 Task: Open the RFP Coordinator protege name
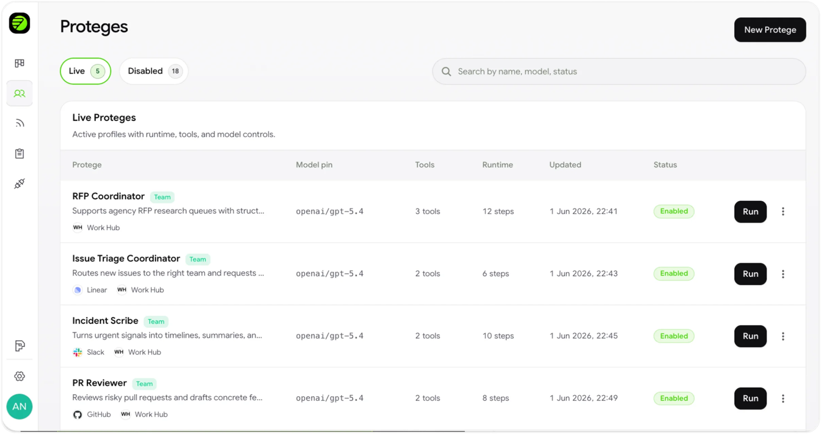(108, 196)
